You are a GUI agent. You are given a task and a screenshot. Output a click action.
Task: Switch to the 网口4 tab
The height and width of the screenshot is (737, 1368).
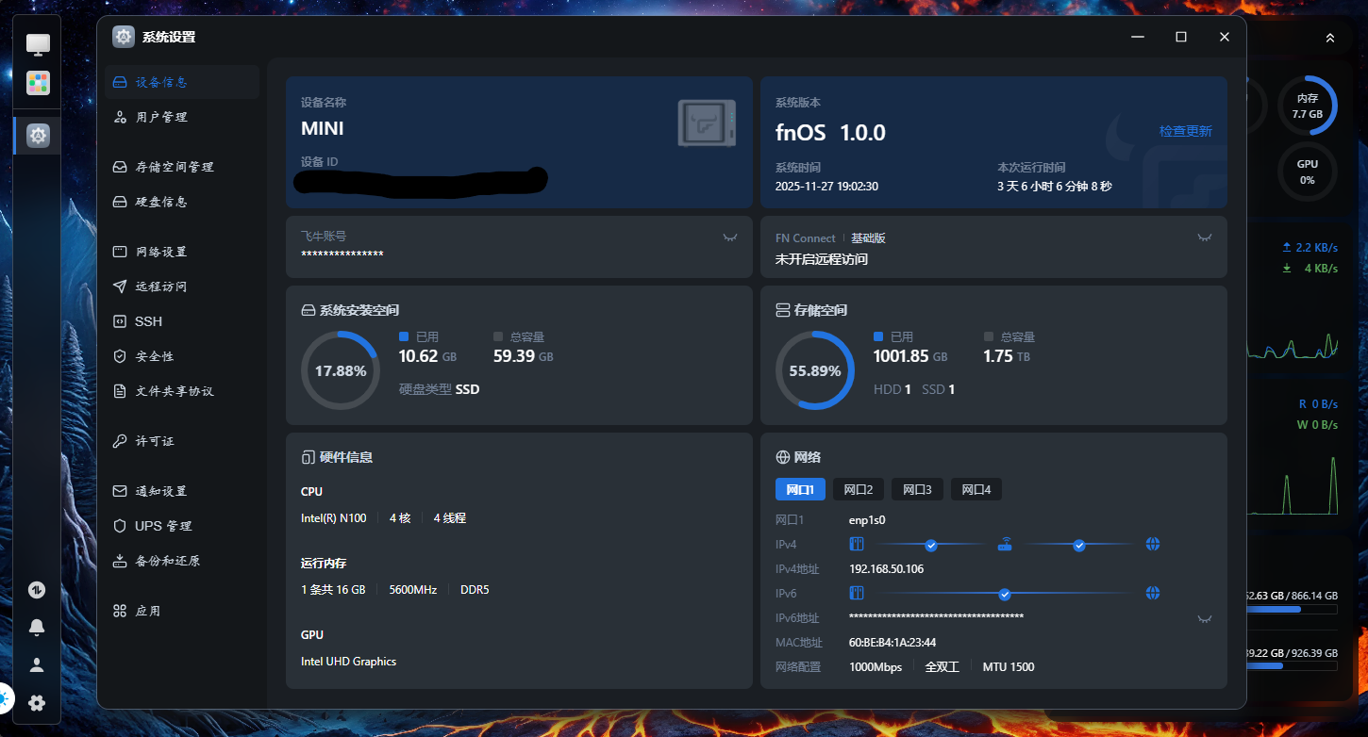point(976,489)
